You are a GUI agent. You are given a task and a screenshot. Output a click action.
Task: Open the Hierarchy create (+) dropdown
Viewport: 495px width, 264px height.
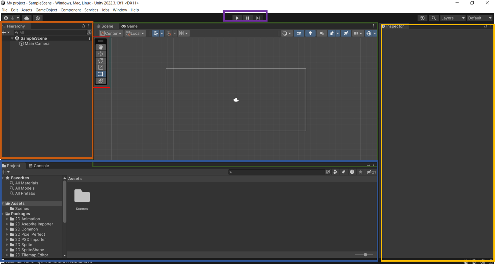pos(6,33)
